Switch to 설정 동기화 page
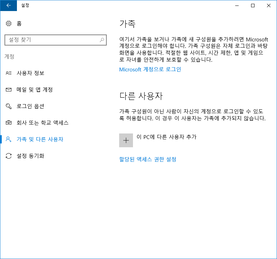The height and width of the screenshot is (259, 277). [x=30, y=156]
